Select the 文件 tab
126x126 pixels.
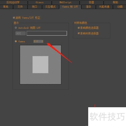point(20,7)
